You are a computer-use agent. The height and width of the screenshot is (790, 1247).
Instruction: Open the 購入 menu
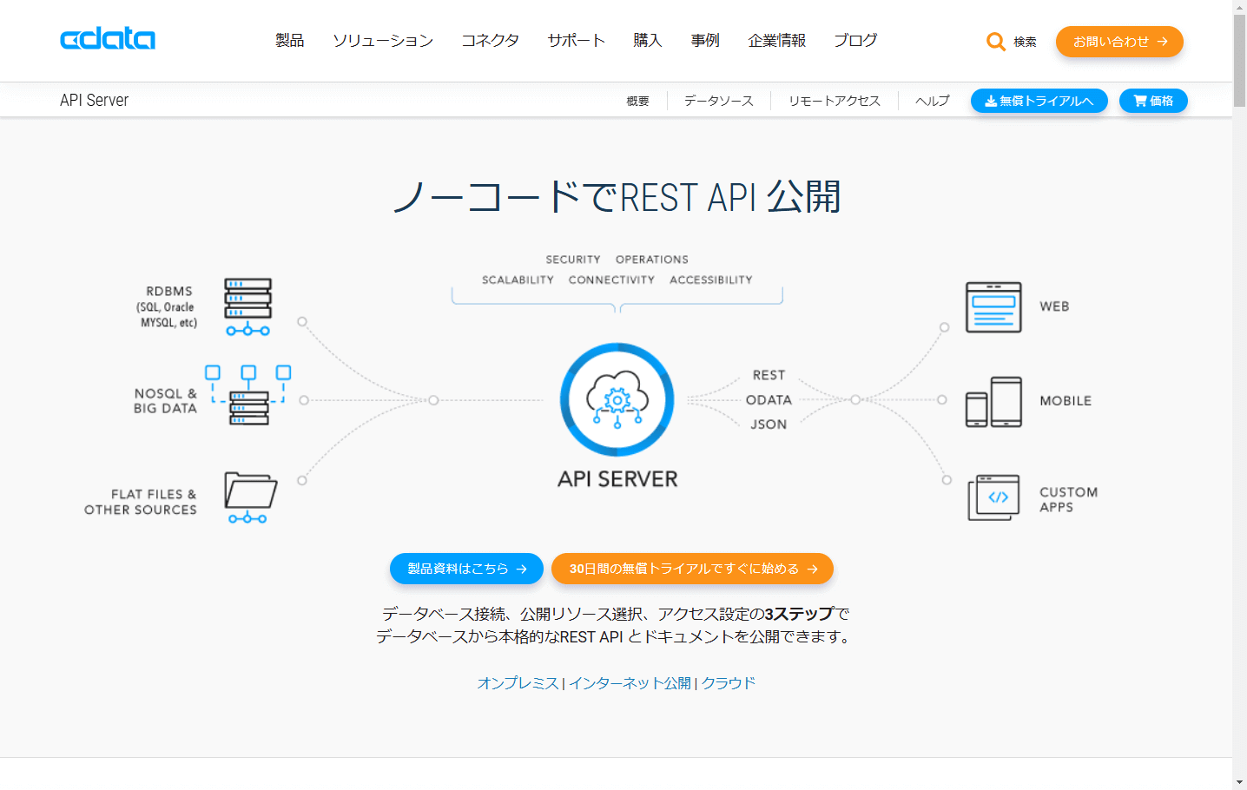point(648,41)
